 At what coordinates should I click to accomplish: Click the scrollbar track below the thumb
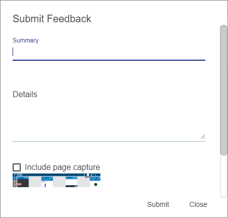point(223,177)
